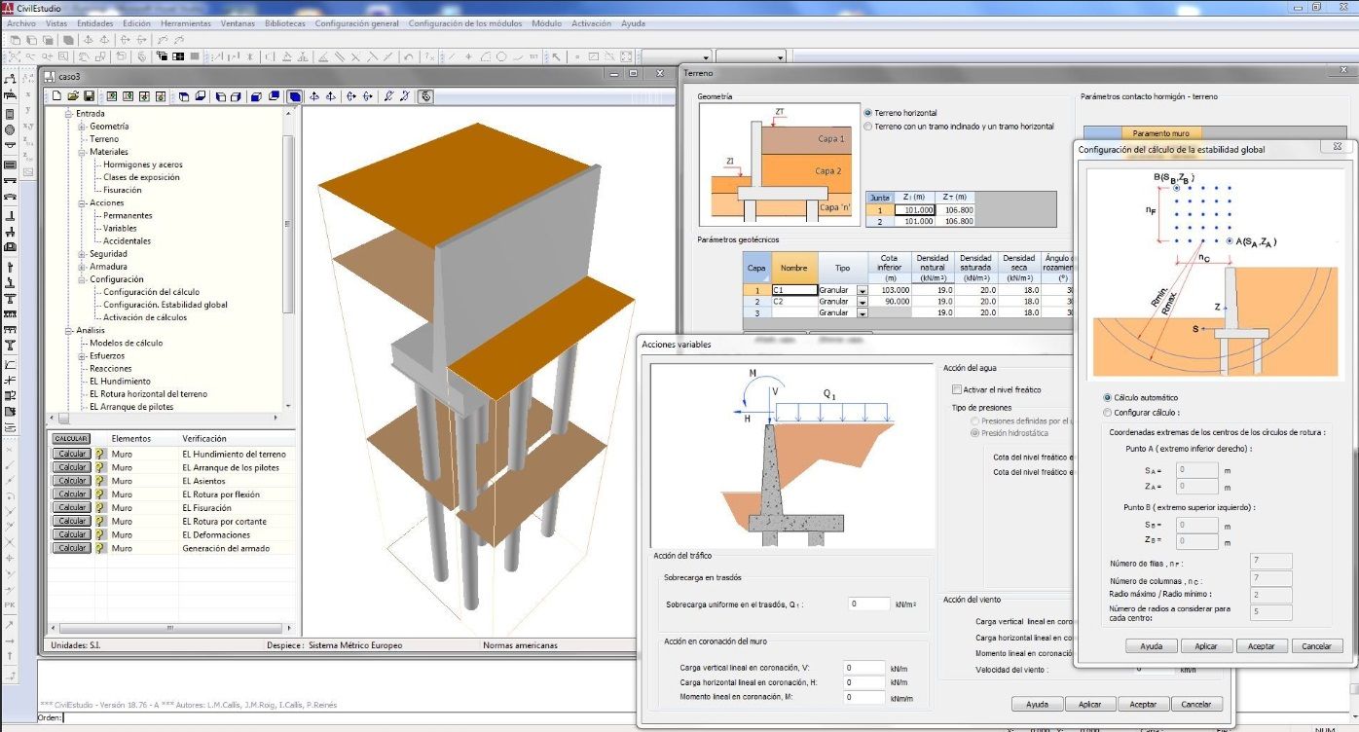Enable the Activar el nivel freático checkbox
1359x732 pixels.
click(x=956, y=389)
